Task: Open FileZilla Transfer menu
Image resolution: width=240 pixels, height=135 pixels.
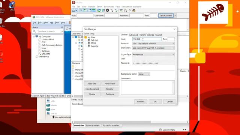Action: (x=91, y=7)
